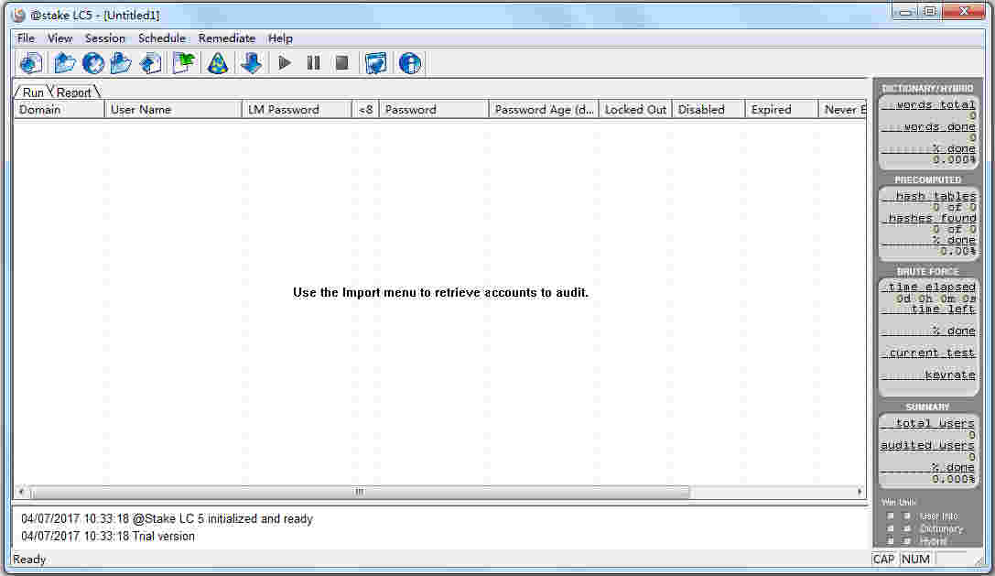
Task: Sort by the LM Password column header
Action: 297,110
